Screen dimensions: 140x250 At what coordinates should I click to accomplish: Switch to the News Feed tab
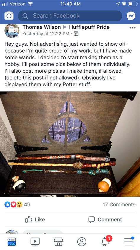(x=12, y=242)
